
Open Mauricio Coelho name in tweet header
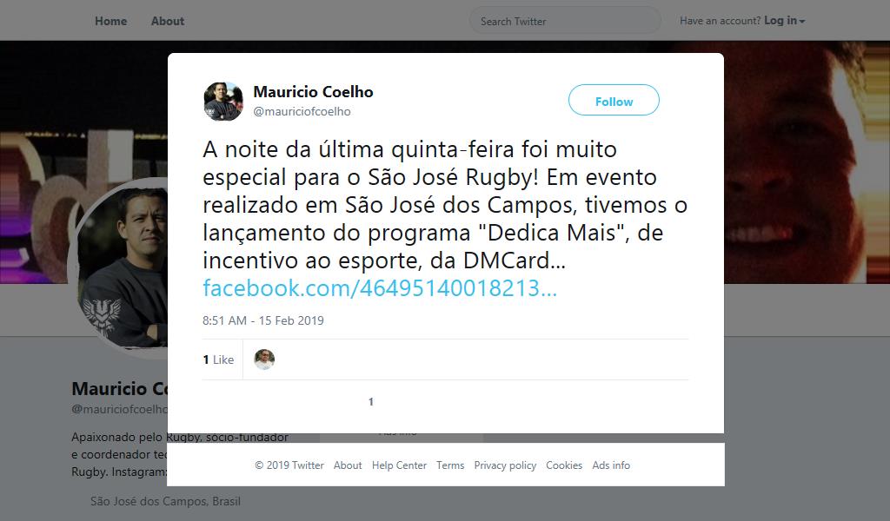pyautogui.click(x=313, y=92)
